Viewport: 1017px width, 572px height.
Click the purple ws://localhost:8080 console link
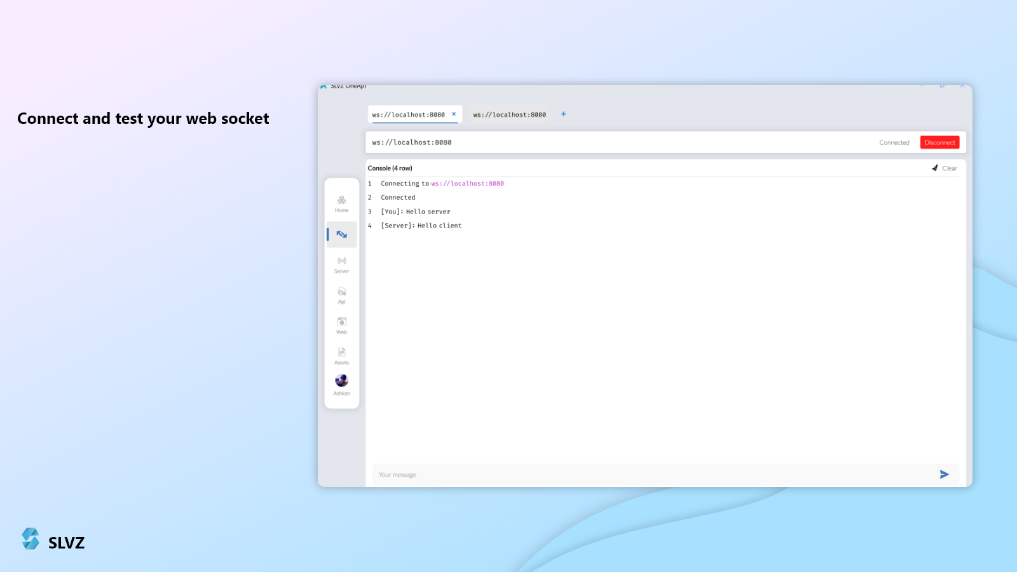[467, 184]
